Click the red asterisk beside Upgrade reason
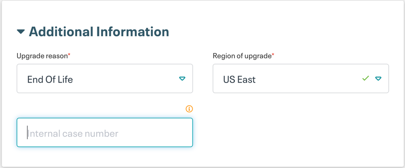Image resolution: width=405 pixels, height=168 pixels. [x=69, y=55]
